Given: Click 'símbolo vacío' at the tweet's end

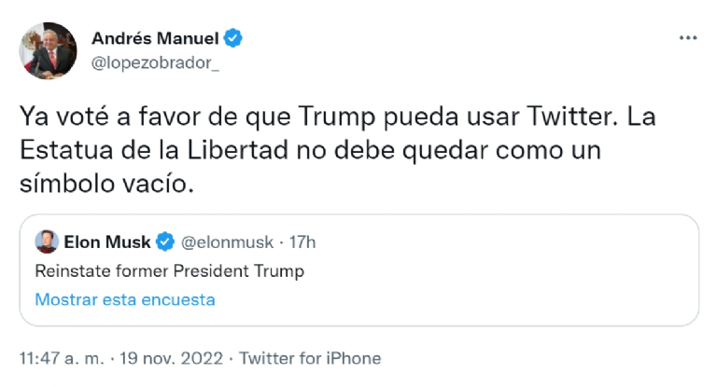Looking at the screenshot, I should coord(105,185).
